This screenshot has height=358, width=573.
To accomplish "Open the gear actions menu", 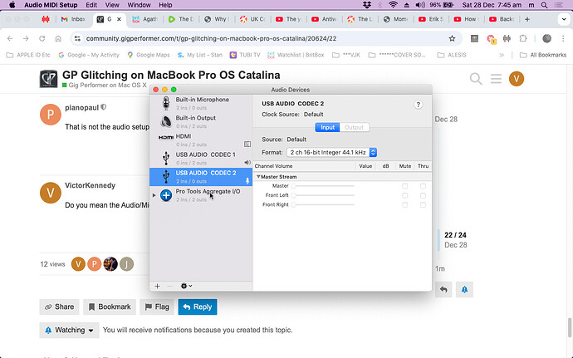I will (186, 286).
